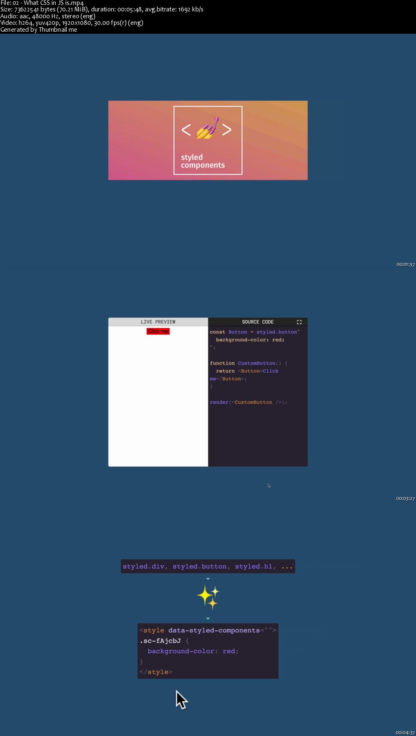Click the white Live Preview canvas area
Image resolution: width=416 pixels, height=736 pixels.
158,396
